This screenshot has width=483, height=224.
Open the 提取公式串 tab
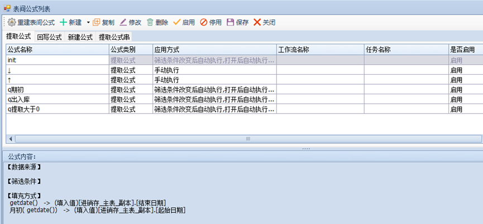click(114, 37)
